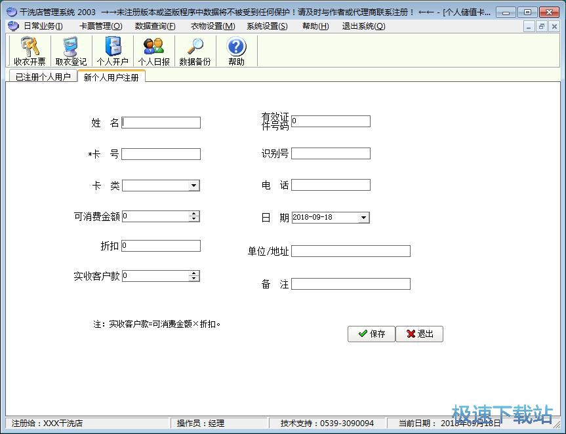This screenshot has height=434, width=566.
Task: Click the status bar text 注册给：XXX干洗店
Action: click(47, 423)
